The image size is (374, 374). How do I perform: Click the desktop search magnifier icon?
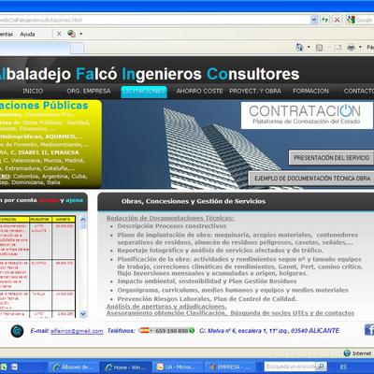click(322, 367)
